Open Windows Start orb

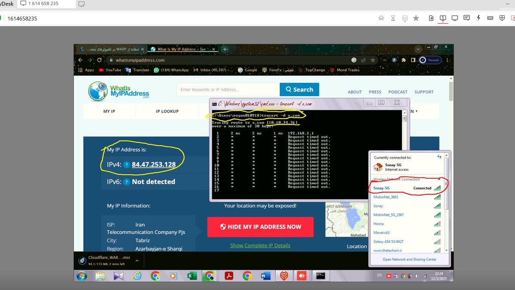(x=82, y=276)
